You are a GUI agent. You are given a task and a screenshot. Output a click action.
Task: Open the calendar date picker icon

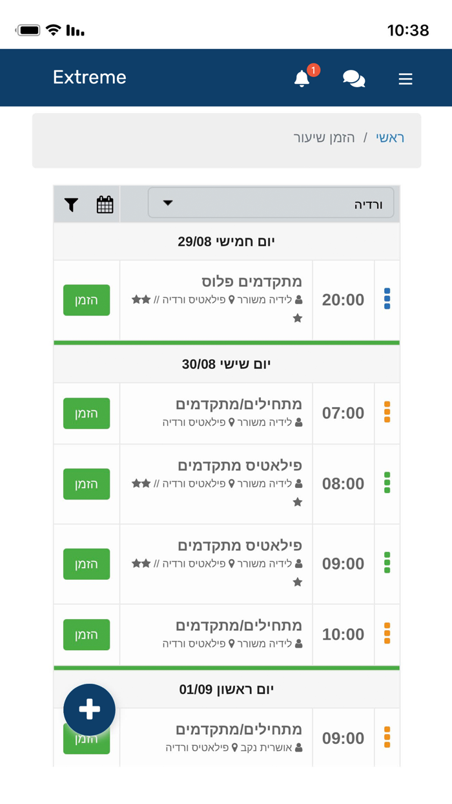104,203
